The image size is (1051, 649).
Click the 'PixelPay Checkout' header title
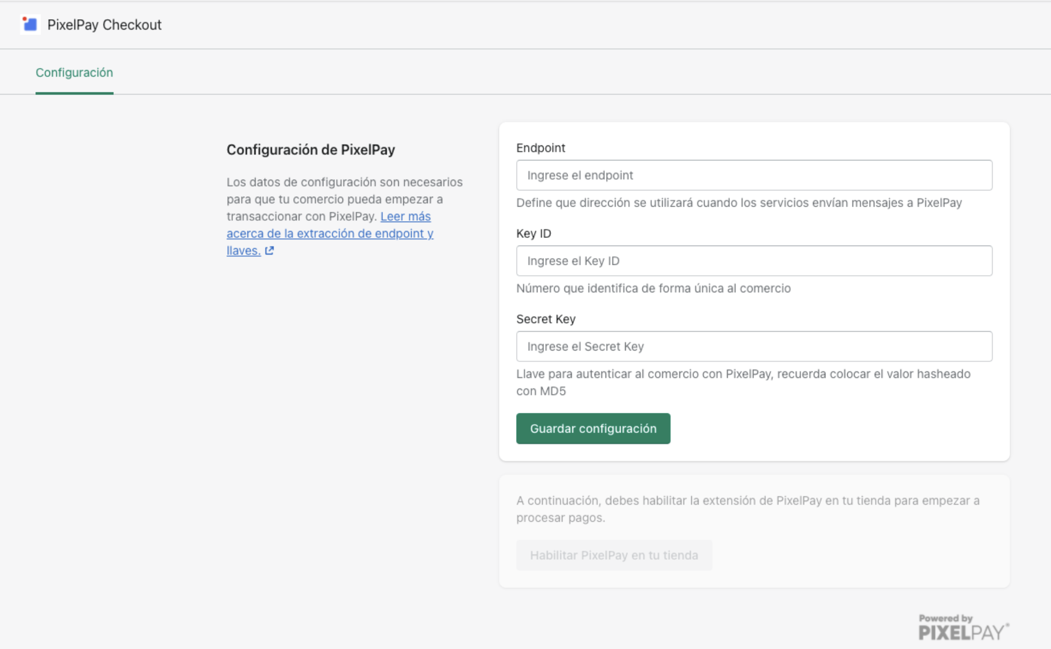coord(104,24)
